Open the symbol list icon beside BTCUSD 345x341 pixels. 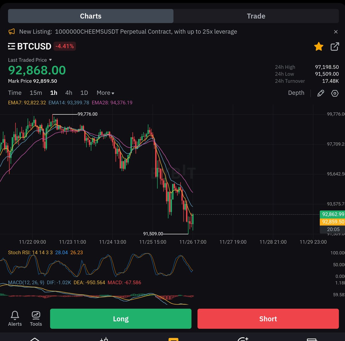pos(11,46)
